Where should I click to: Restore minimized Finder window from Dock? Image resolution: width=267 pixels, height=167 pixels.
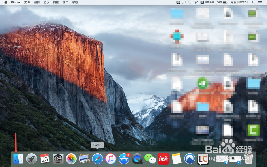[222, 160]
